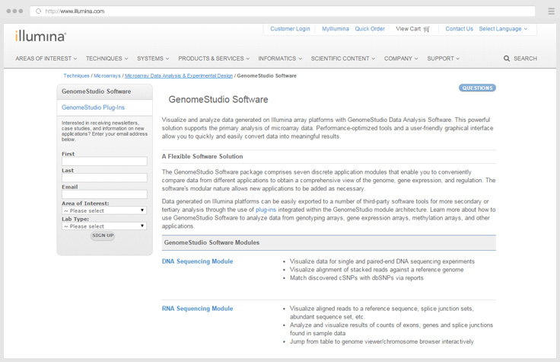The width and height of the screenshot is (560, 362).
Task: Open the Techniques navigation menu
Action: 107,59
